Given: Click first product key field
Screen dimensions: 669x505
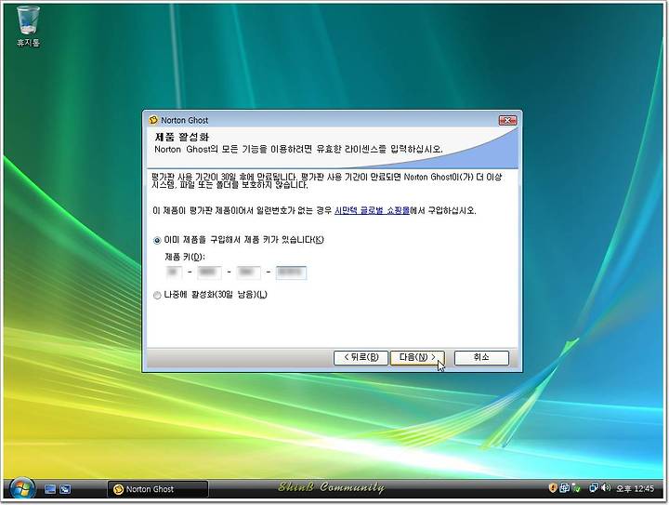Looking at the screenshot, I should 174,272.
